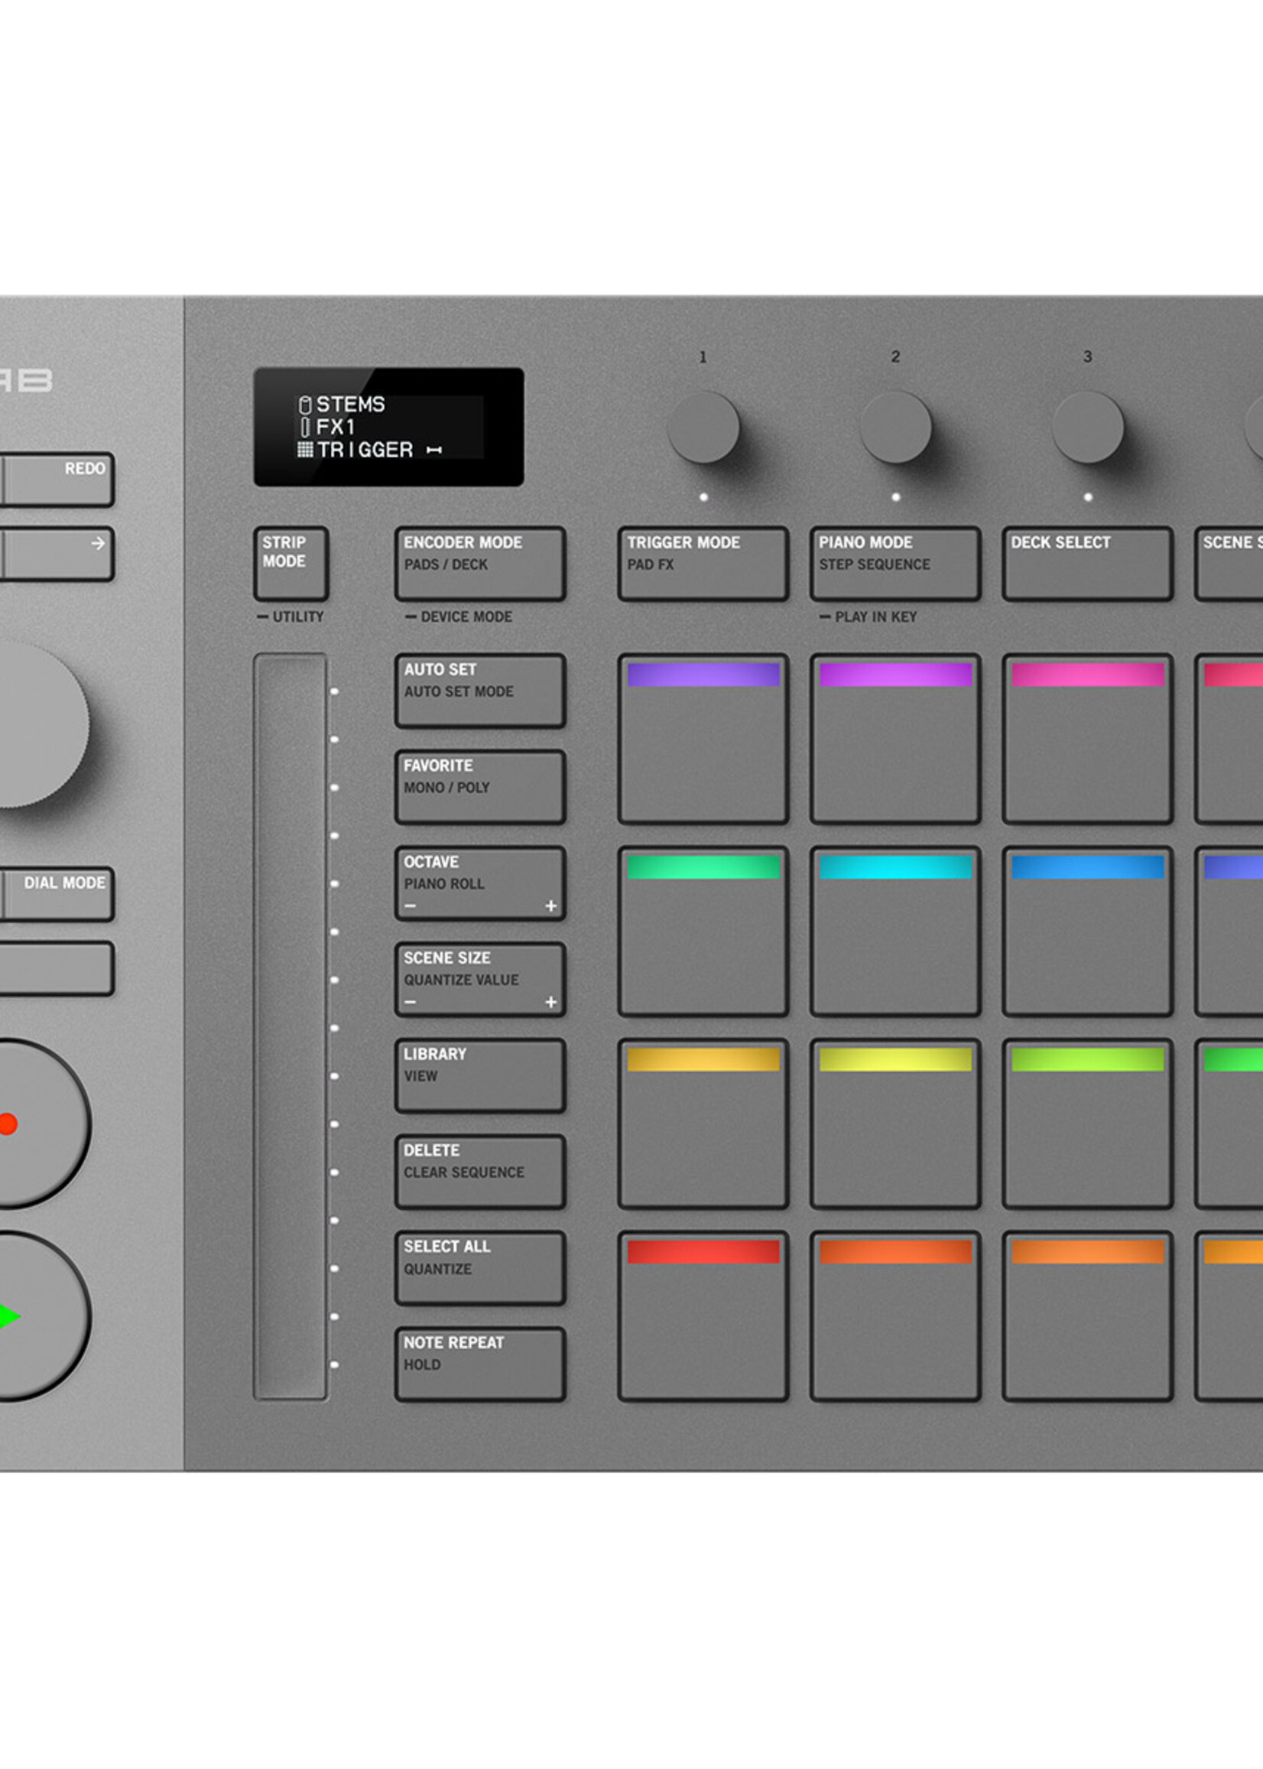Increase octave with Octave plus sign
This screenshot has width=1263, height=1769.
550,906
